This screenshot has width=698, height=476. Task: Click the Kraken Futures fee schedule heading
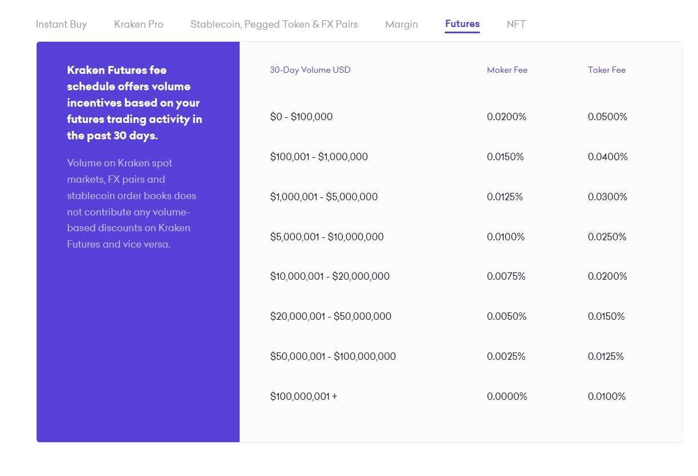(134, 103)
